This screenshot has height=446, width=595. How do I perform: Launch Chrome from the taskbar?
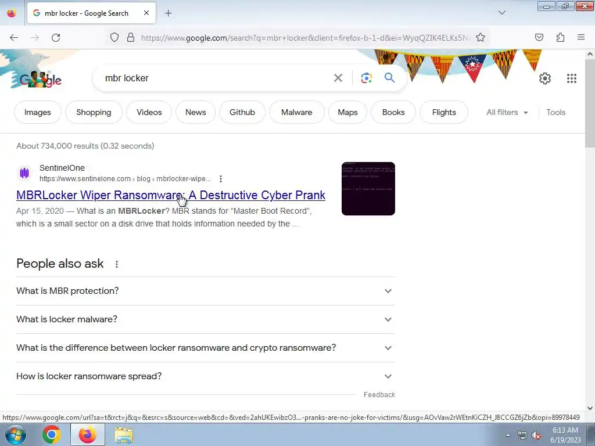click(52, 434)
